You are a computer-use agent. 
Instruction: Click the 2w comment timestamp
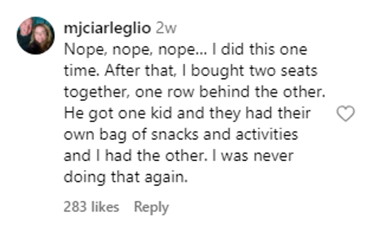point(166,28)
